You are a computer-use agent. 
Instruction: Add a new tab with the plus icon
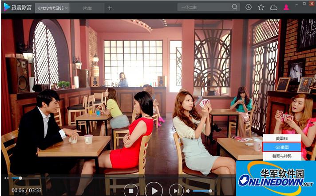coord(110,8)
